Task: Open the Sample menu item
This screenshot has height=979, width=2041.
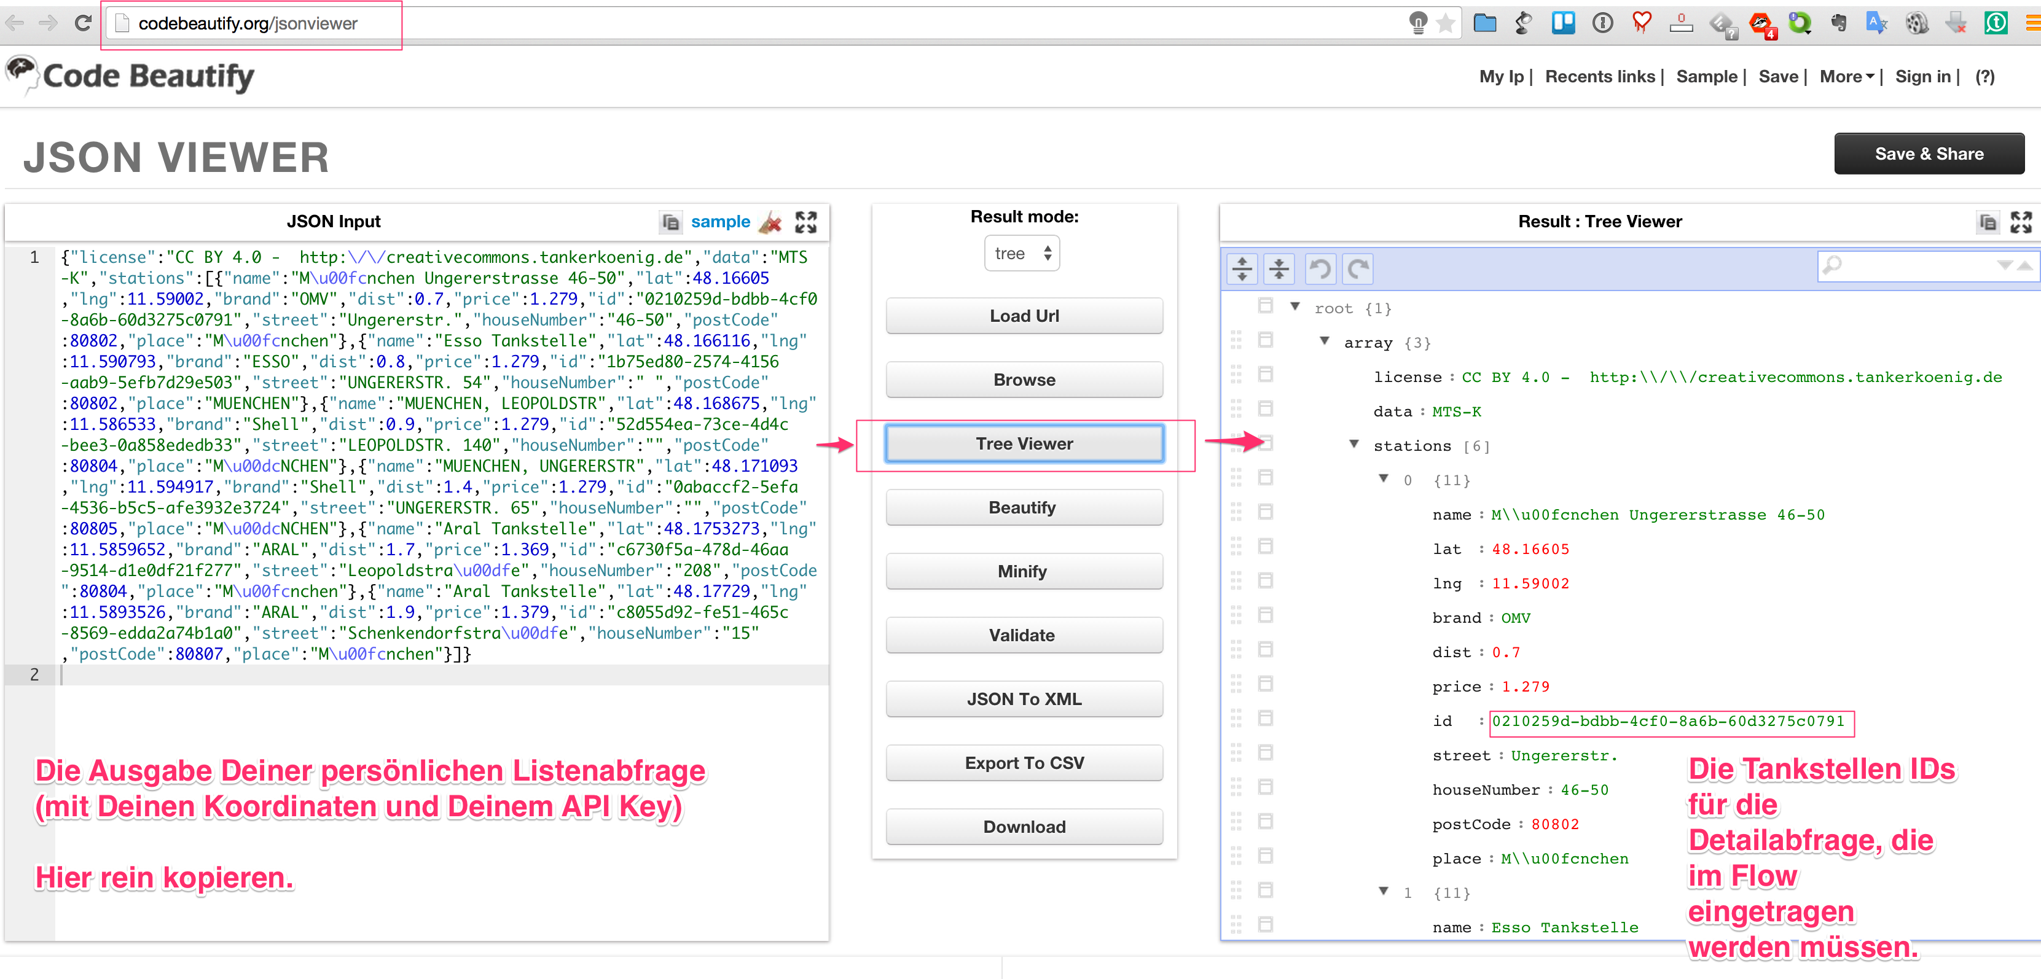Action: click(1707, 77)
